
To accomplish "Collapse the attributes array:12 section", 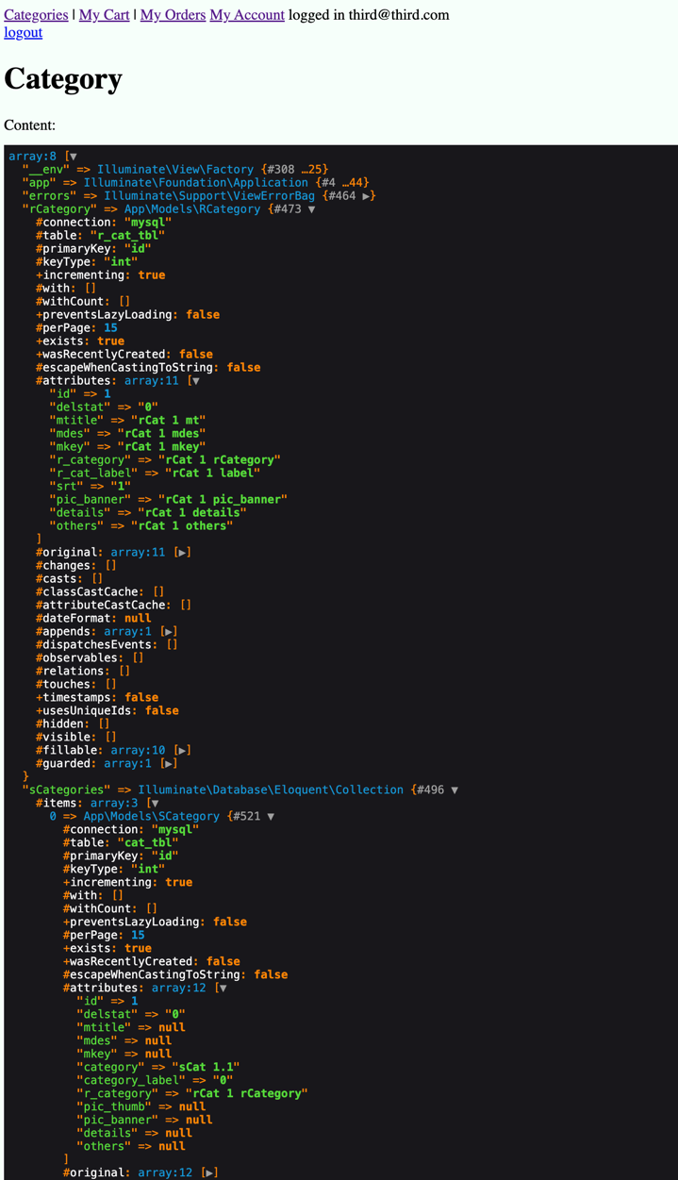I will pos(223,989).
